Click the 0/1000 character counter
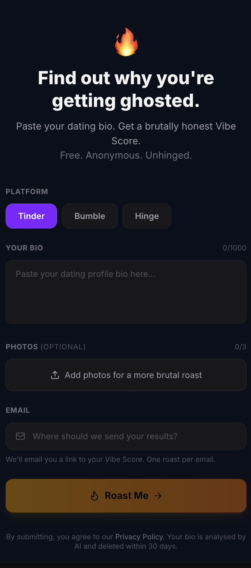Image resolution: width=251 pixels, height=568 pixels. pos(235,248)
